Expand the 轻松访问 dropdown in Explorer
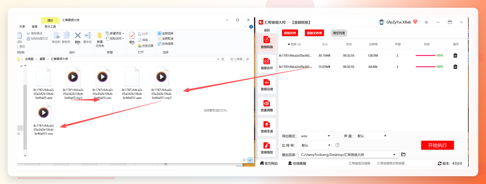Image resolution: width=486 pixels, height=184 pixels. (123, 39)
